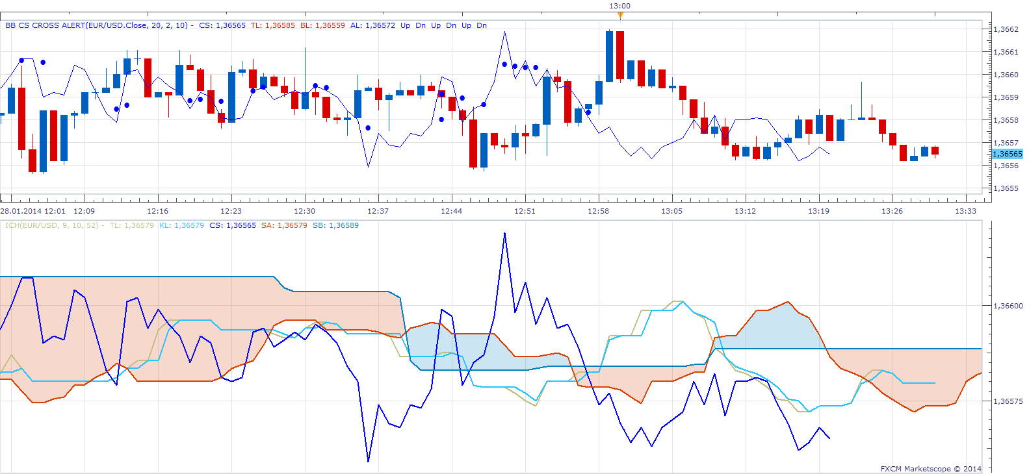
Task: Click the Ichimoku CS: 1,36565 label
Action: tap(233, 225)
